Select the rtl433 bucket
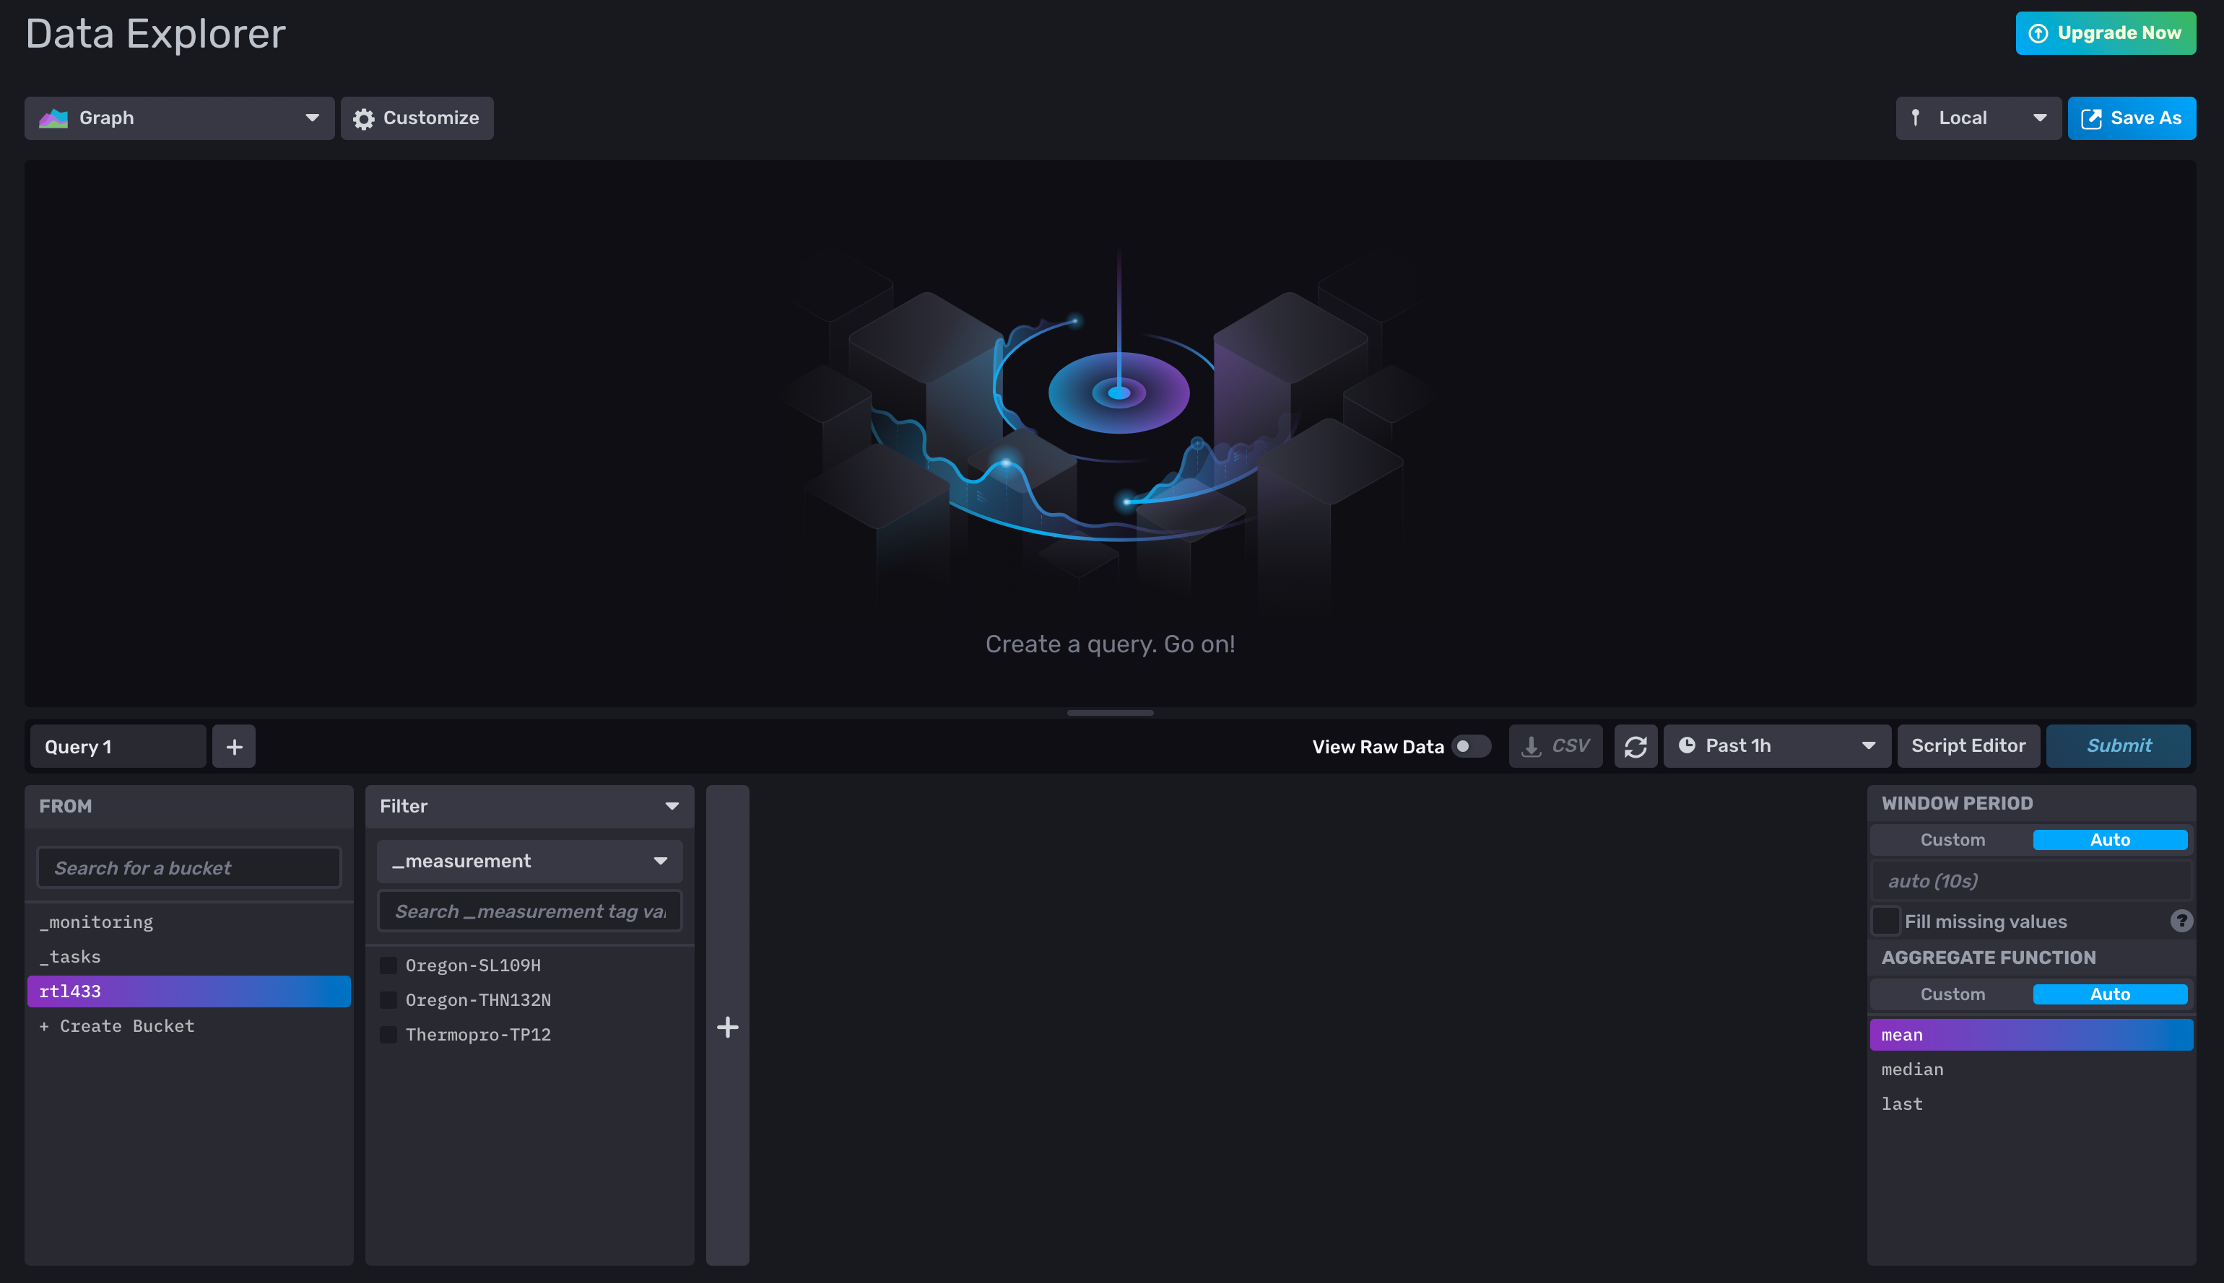Image resolution: width=2224 pixels, height=1283 pixels. coord(188,991)
